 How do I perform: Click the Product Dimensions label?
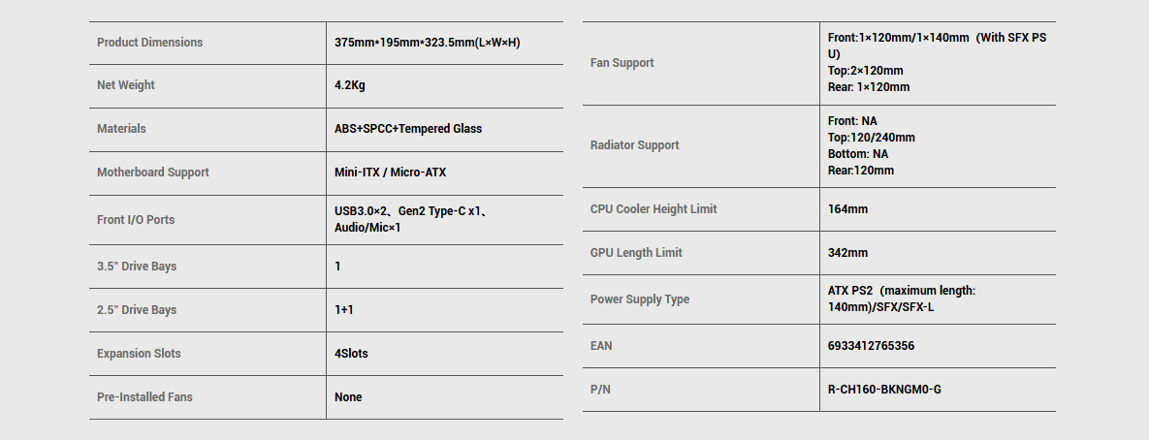click(149, 43)
